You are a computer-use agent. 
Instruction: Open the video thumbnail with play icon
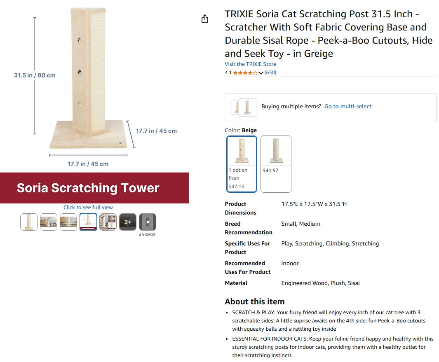pos(148,222)
